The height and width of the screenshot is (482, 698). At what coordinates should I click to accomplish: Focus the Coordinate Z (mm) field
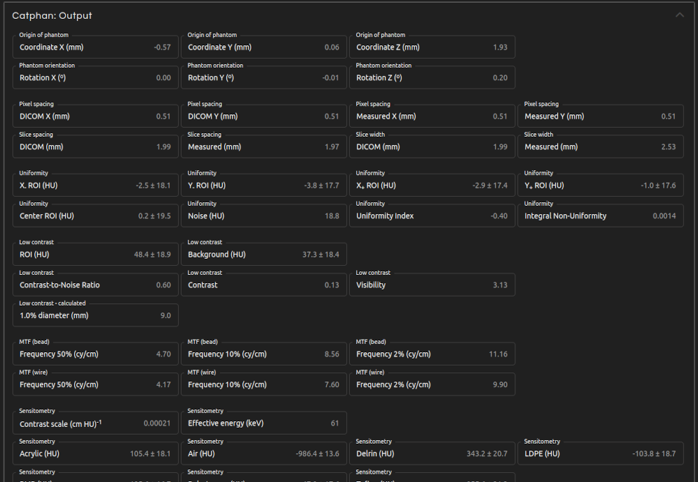pos(432,47)
